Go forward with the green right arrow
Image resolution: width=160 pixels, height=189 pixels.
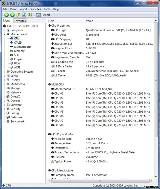coord(12,15)
